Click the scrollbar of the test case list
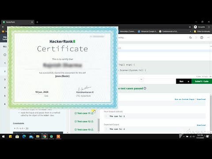Image resolution: width=212 pixels, height=159 pixels. pyautogui.click(x=98, y=125)
